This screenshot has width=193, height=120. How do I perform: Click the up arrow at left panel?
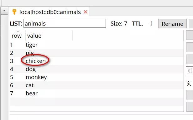coord(4,11)
